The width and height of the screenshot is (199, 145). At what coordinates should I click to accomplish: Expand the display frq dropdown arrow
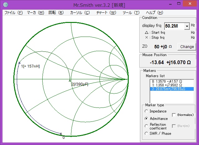tap(187, 26)
